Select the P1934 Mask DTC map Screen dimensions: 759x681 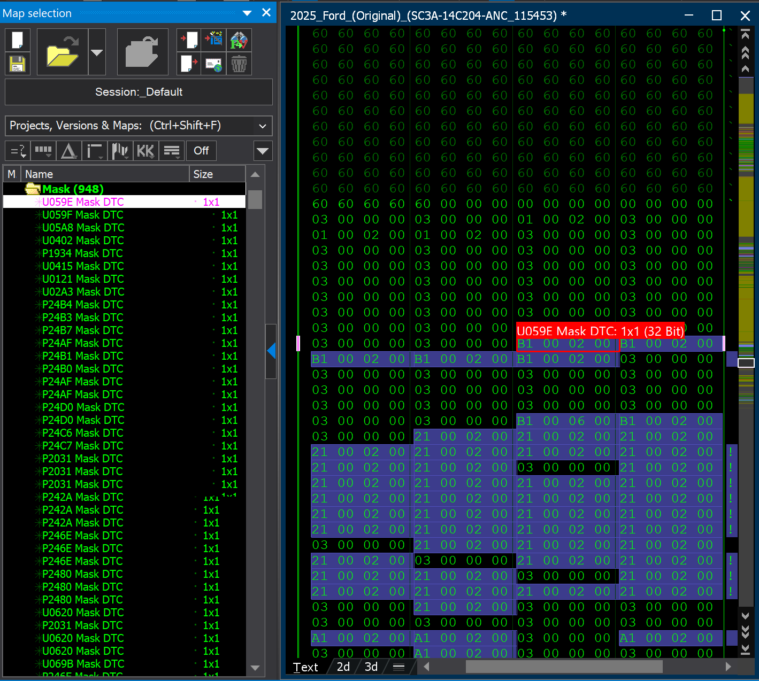[80, 253]
